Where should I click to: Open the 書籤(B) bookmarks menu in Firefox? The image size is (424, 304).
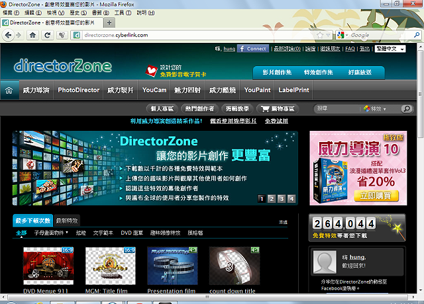100,13
